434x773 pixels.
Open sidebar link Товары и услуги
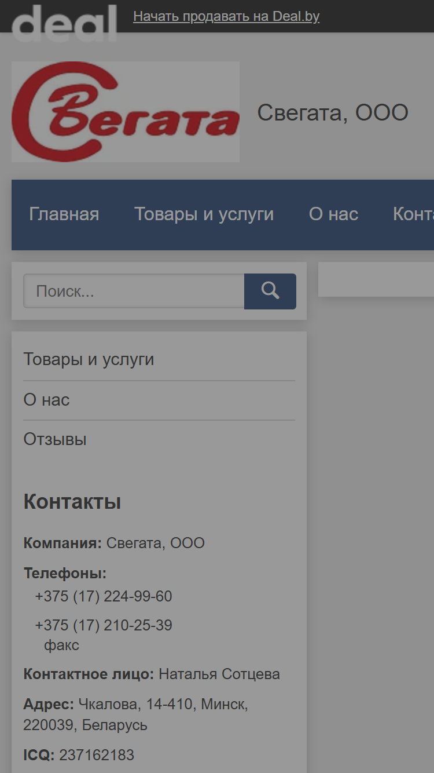click(89, 359)
